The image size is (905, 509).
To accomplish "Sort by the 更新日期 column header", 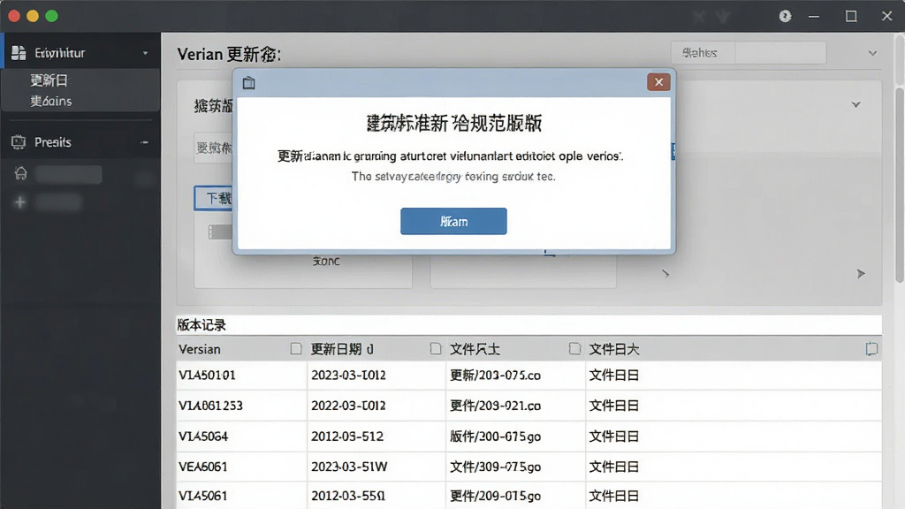I will 342,349.
